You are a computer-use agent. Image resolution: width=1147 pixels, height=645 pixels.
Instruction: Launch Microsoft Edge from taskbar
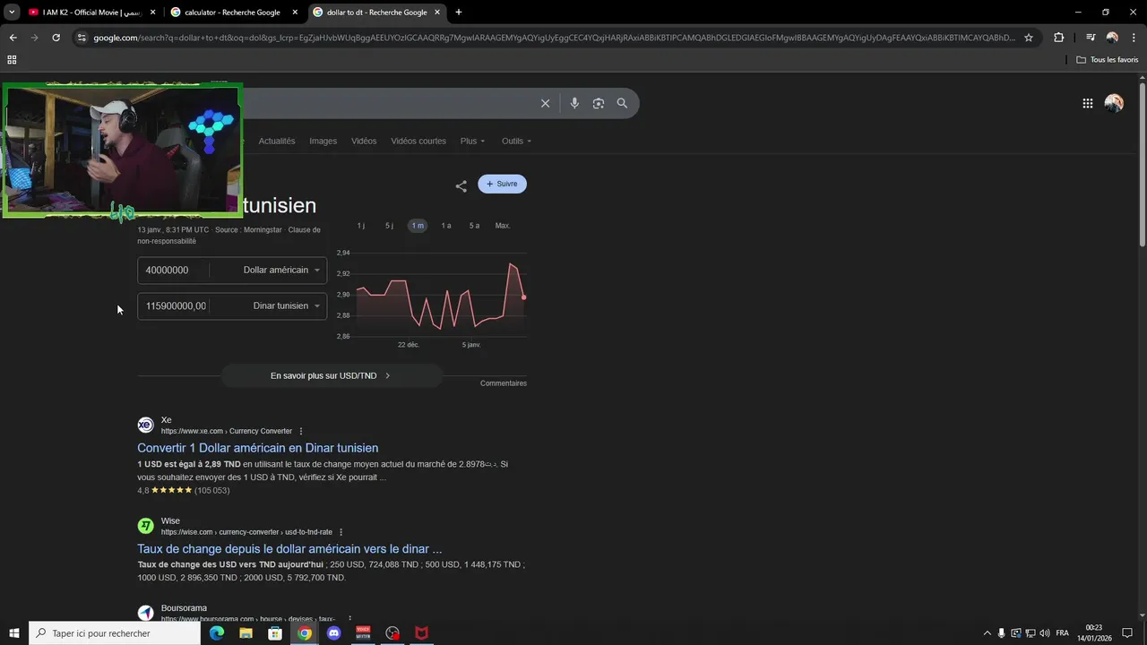(x=217, y=633)
